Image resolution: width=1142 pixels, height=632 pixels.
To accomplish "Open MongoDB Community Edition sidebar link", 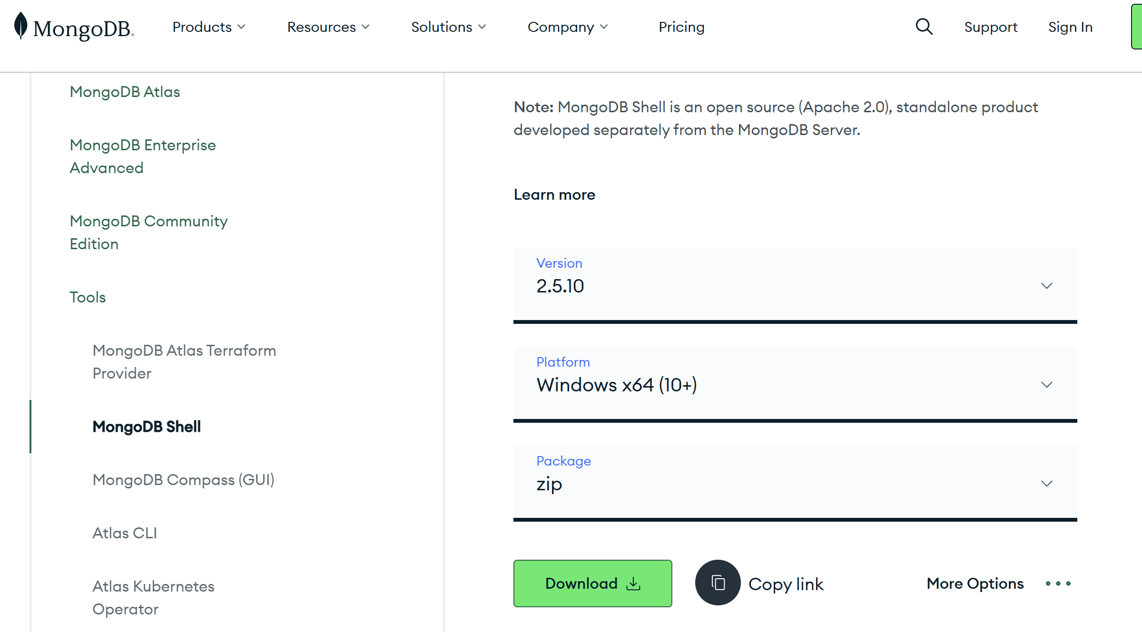I will [148, 233].
